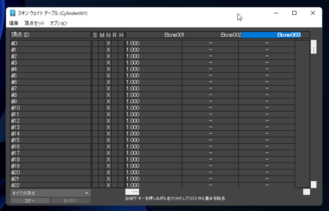Click Bone002 weight cell for vertex #4
Screen dimensions: 329x211
(x=210, y=69)
